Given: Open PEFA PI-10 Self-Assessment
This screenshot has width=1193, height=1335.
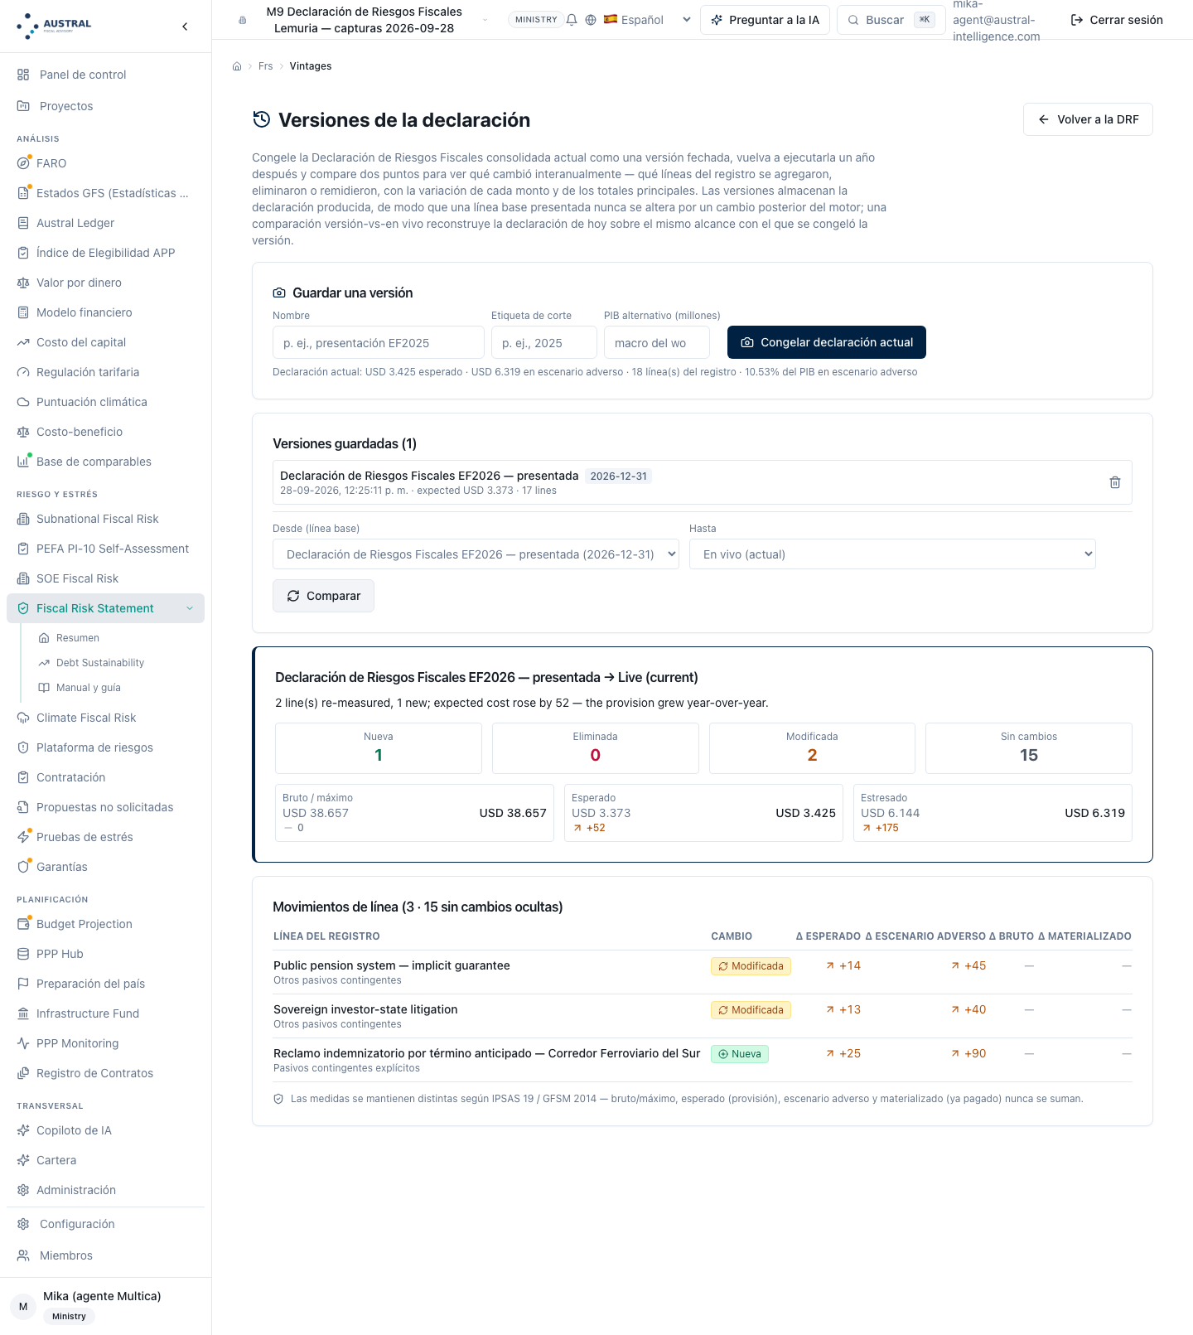Looking at the screenshot, I should point(105,549).
